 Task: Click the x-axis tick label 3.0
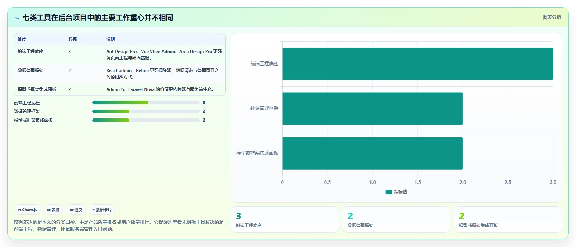(553, 183)
